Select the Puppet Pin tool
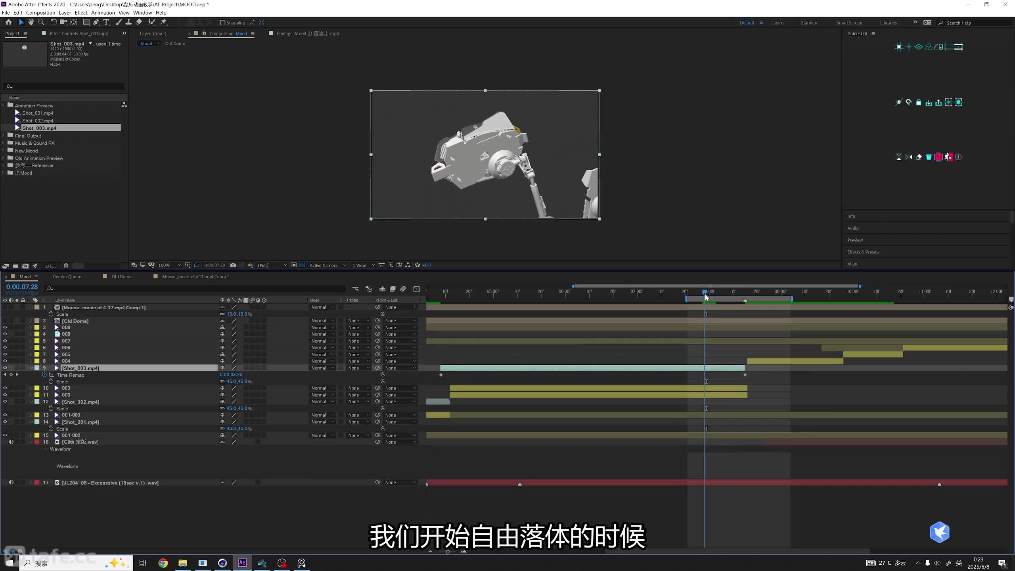Image resolution: width=1015 pixels, height=571 pixels. click(x=164, y=22)
